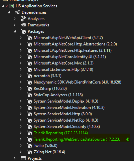Image resolution: width=134 pixels, height=161 pixels.
Task: Click the Dependencies node icon
Action: [x=17, y=12]
